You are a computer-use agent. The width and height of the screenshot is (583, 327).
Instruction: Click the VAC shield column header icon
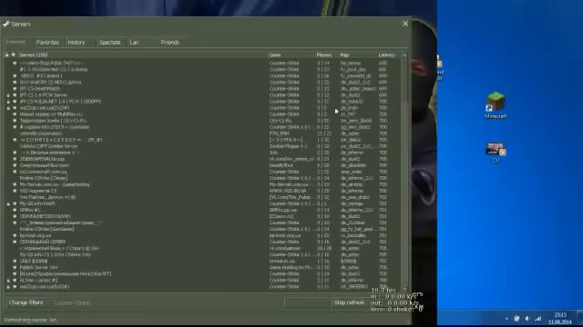pyautogui.click(x=14, y=54)
